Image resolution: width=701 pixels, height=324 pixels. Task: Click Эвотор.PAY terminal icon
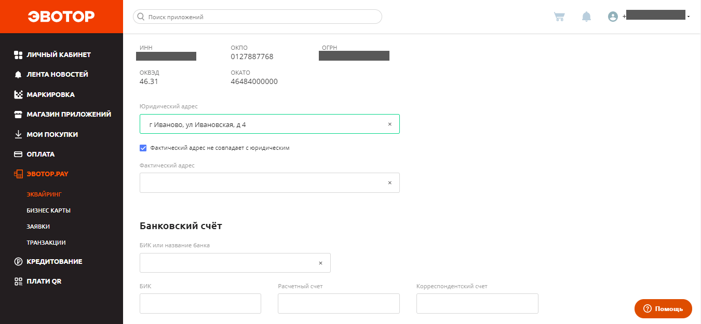[x=18, y=174]
